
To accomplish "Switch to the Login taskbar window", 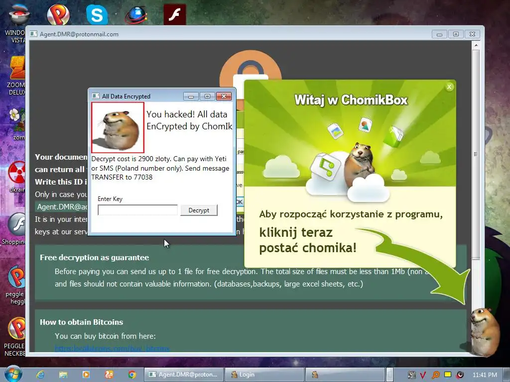I will (264, 375).
